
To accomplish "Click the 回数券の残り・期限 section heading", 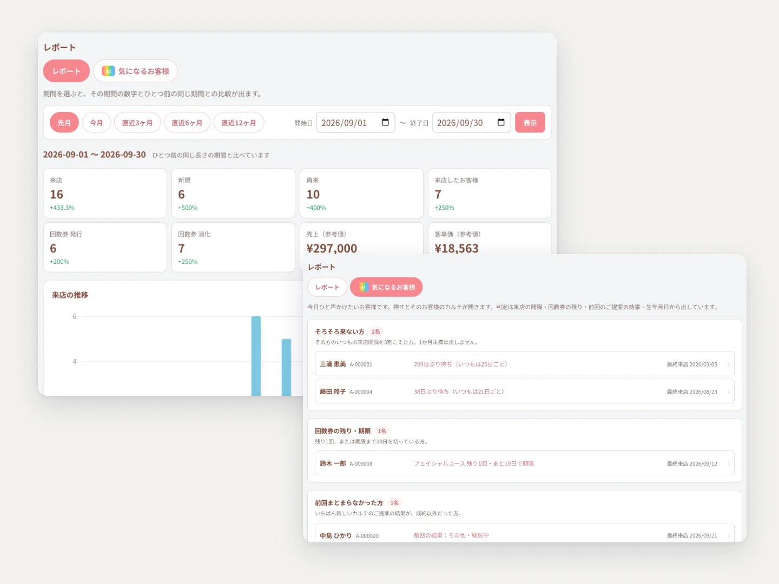I will pos(343,431).
